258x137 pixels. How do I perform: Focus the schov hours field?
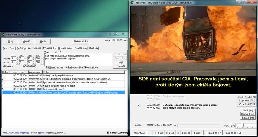click(13, 62)
